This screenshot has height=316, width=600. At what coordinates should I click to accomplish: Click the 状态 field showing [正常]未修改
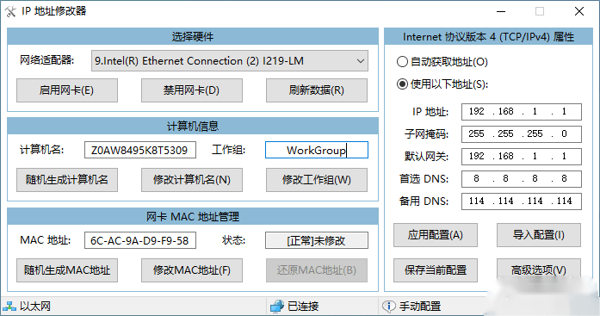(x=317, y=240)
